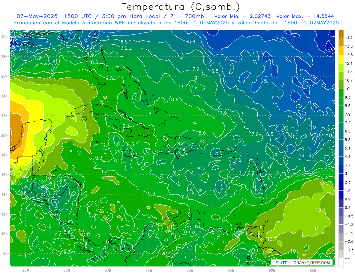Click the orange colorbar swatch between 13.5 and 14.2
Screen dimensions: 355x274
coord(341,42)
